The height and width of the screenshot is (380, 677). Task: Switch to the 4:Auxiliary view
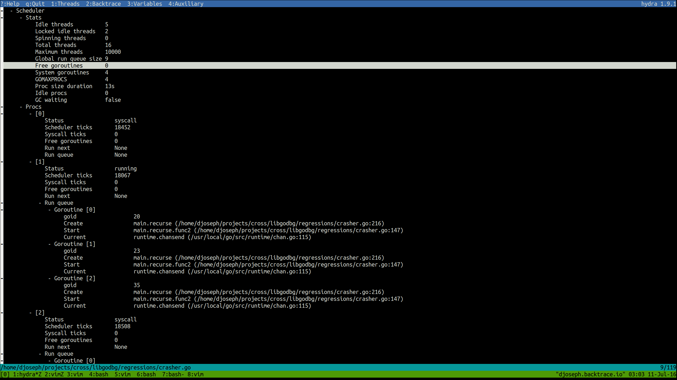coord(186,4)
